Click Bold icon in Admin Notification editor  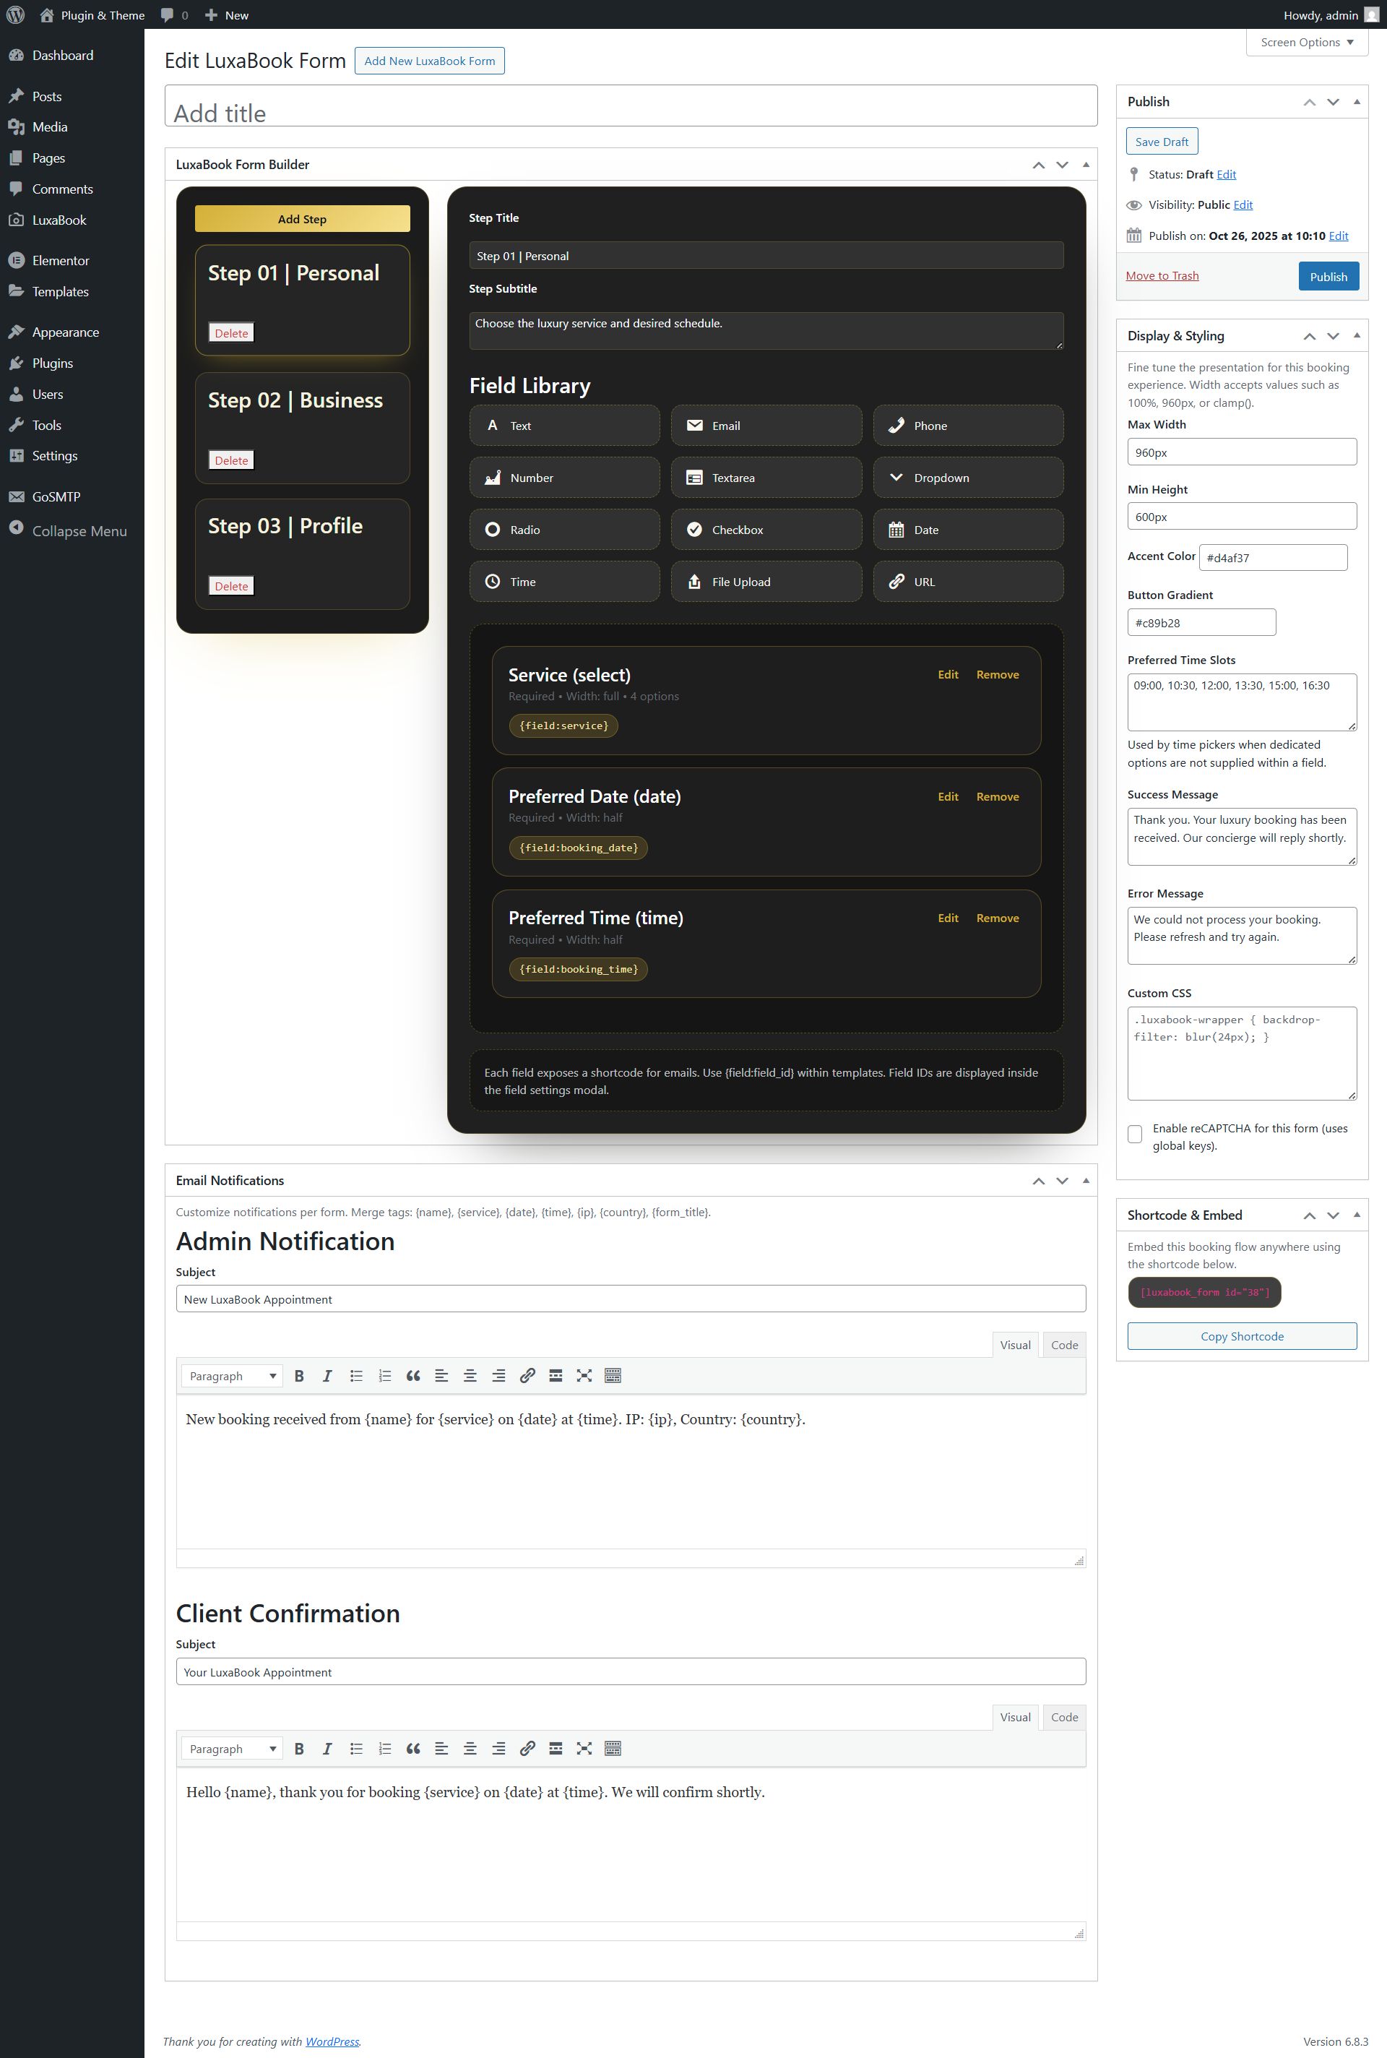click(299, 1376)
